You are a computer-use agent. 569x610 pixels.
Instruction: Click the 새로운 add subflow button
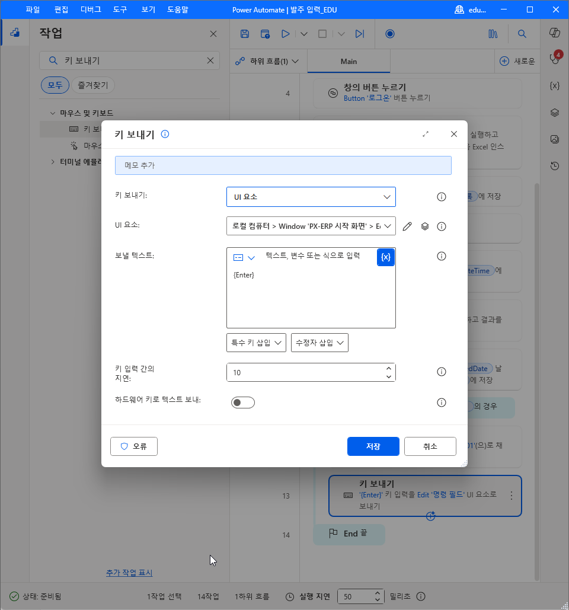coord(517,61)
